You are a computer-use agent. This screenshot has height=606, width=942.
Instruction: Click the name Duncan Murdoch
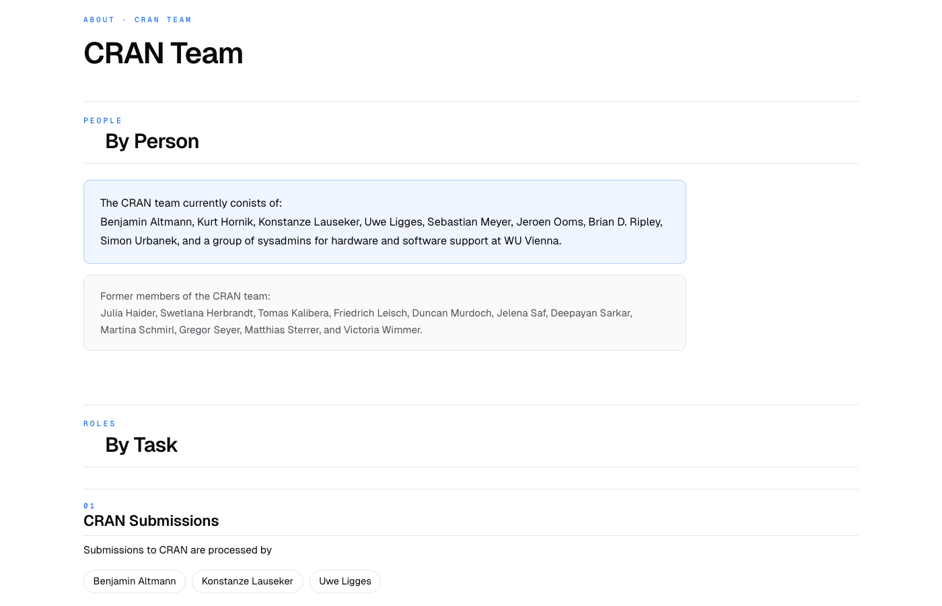(x=451, y=313)
